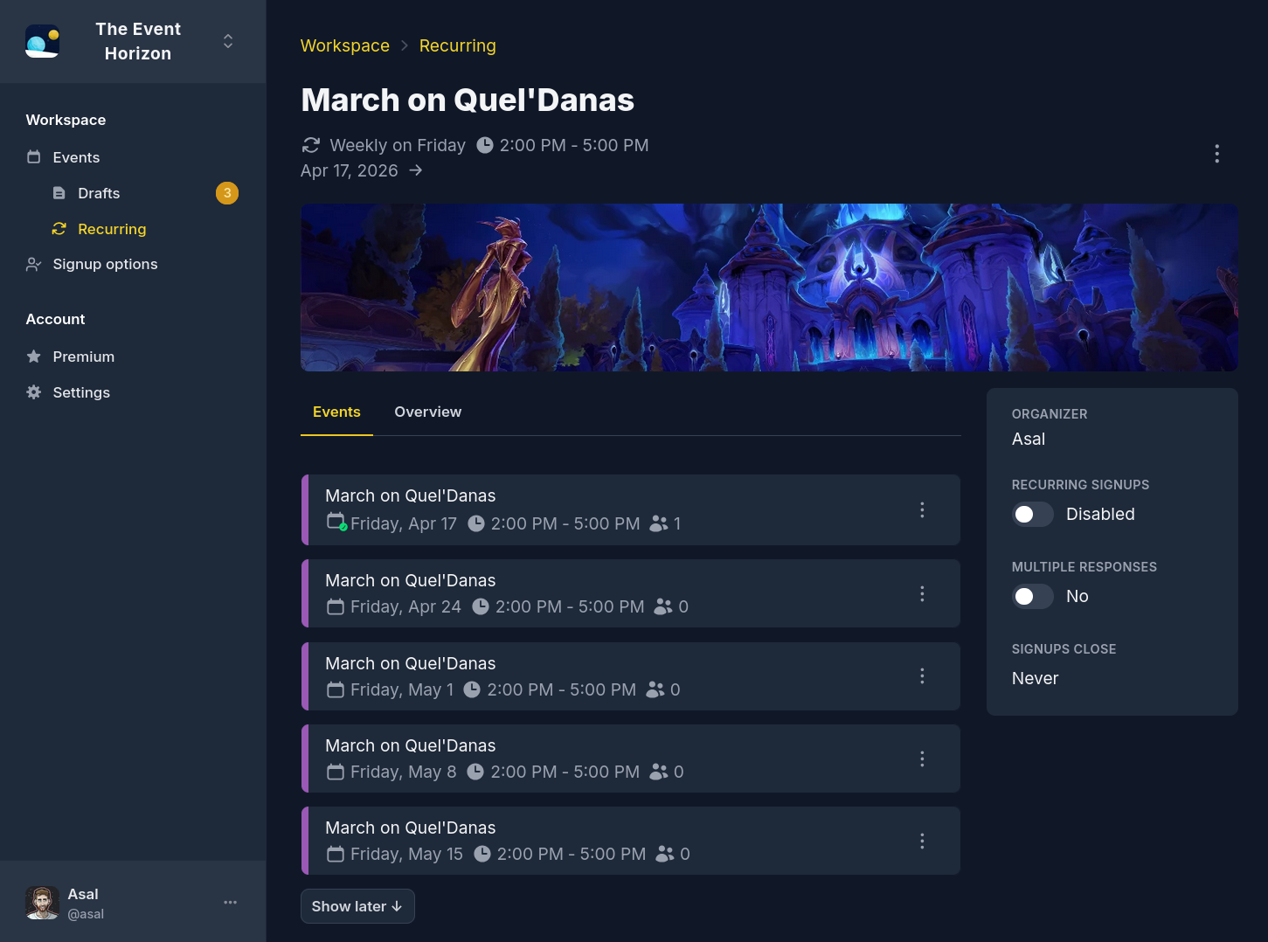Viewport: 1268px width, 942px height.
Task: Click the event banner artwork
Action: pyautogui.click(x=769, y=287)
